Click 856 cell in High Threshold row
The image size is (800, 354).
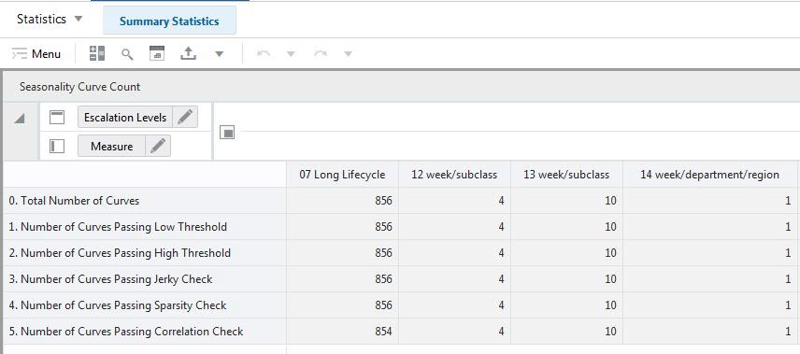(x=342, y=253)
